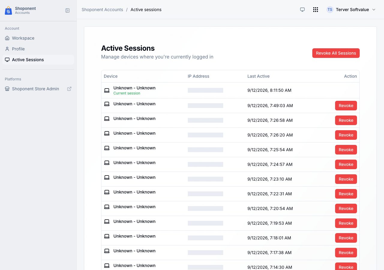
Task: Click the Action column header
Action: coord(350,76)
